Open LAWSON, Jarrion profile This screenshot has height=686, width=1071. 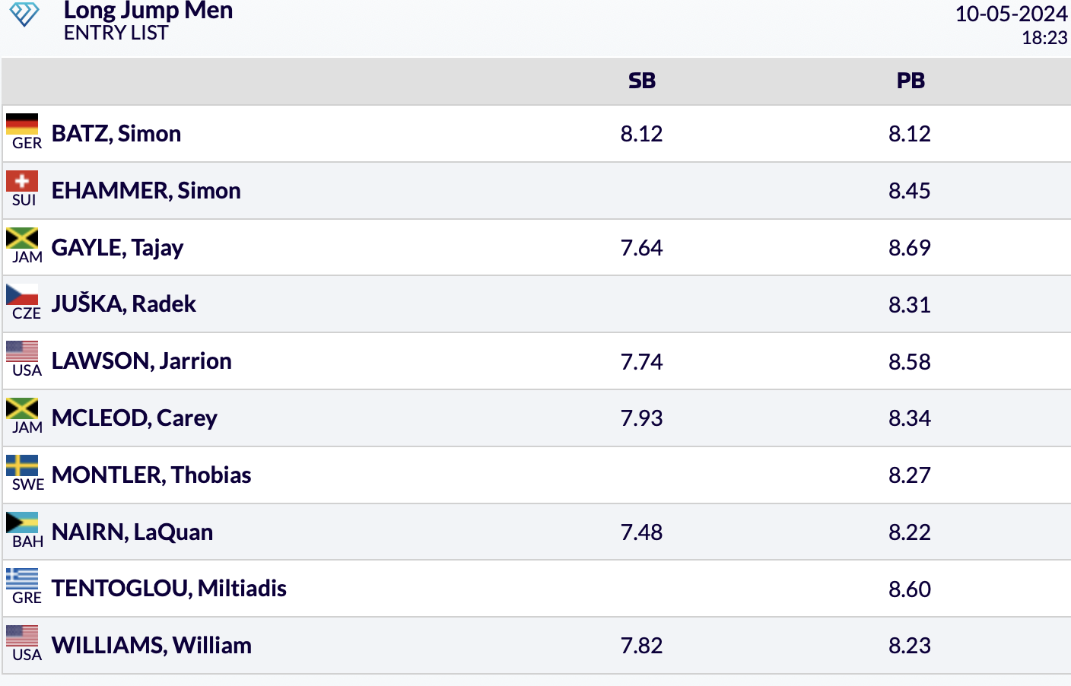pyautogui.click(x=141, y=361)
